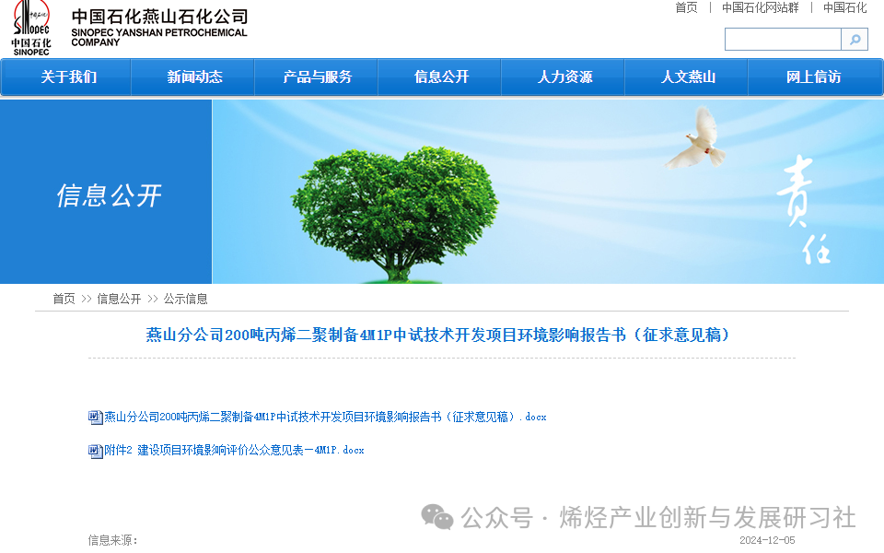
Task: Download 附件2 建设项目环境影响评价公众意见表 docx
Action: coord(234,451)
